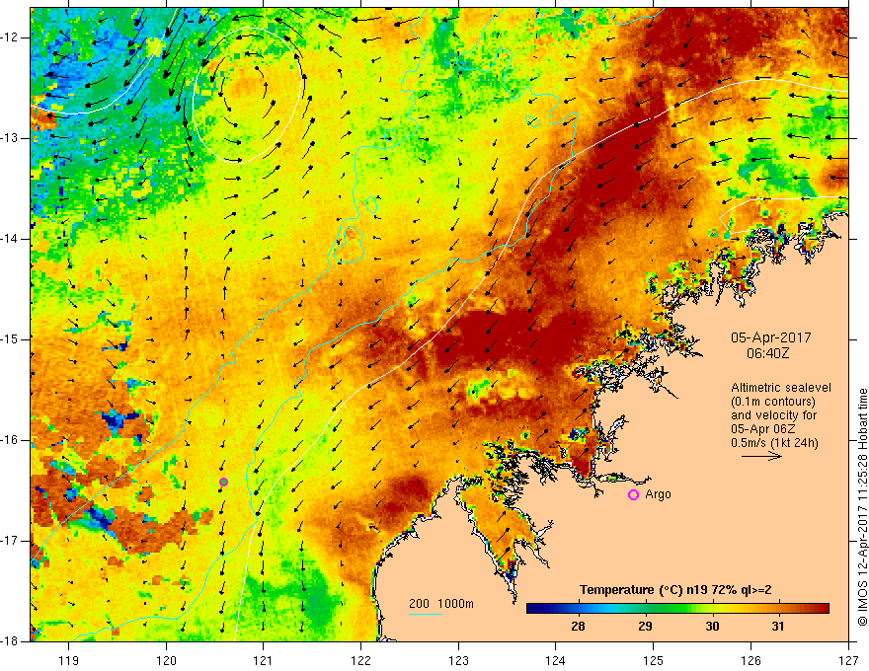Click longitude axis label '127'

tap(848, 660)
